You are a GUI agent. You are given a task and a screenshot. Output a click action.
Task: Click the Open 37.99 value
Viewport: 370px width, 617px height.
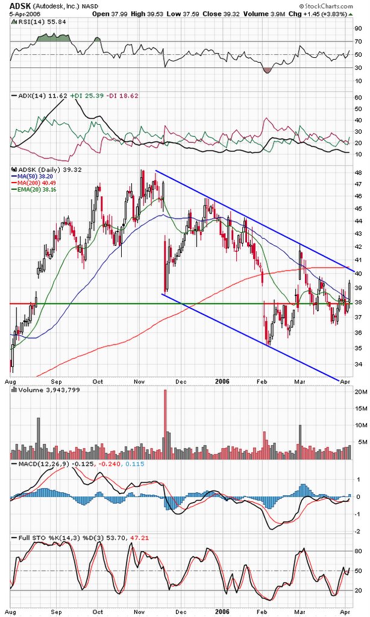tap(108, 14)
